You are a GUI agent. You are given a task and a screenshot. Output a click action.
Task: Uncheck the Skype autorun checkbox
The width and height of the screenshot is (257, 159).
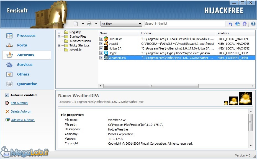tap(101, 53)
